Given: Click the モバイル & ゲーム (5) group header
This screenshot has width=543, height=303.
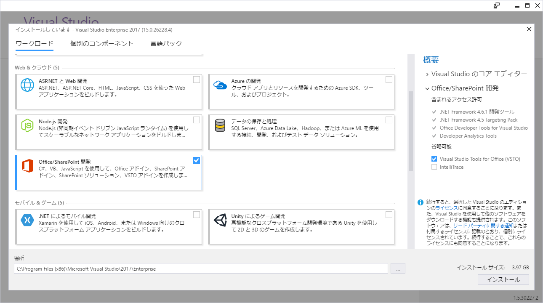Looking at the screenshot, I should 39,203.
